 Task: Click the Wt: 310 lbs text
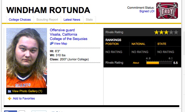click(58, 55)
